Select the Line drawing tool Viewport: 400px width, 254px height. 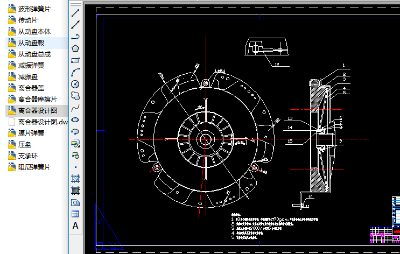point(75,13)
